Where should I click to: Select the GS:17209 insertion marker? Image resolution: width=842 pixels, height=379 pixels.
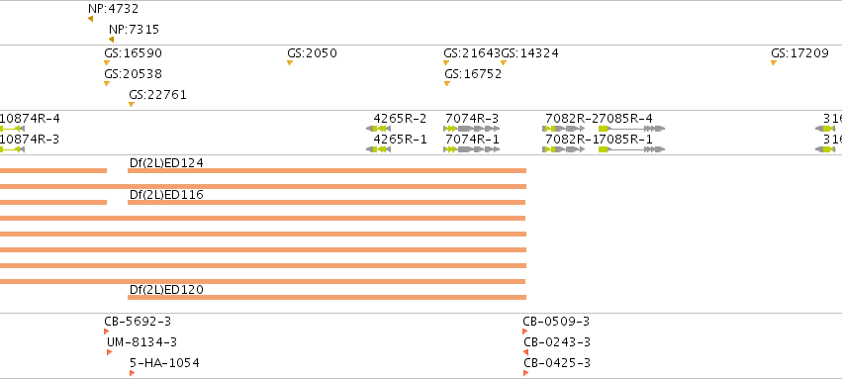774,62
